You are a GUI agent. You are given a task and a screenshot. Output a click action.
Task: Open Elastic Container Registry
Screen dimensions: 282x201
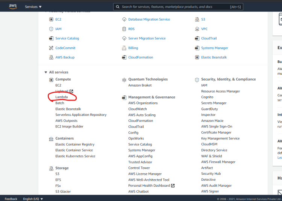pyautogui.click(x=75, y=144)
